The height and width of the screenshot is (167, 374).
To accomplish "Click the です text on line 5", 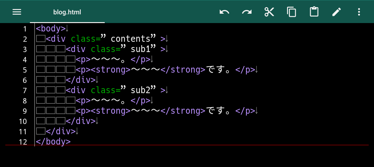I will tap(215, 70).
